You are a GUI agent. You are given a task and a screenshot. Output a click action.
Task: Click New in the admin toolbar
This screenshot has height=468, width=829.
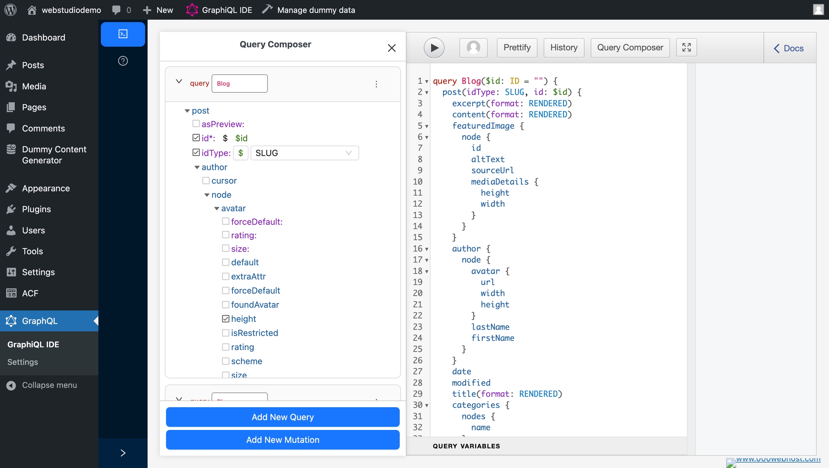point(158,10)
